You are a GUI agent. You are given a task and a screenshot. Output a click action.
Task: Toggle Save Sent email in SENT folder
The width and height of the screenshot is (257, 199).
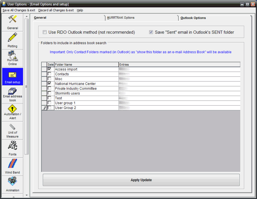(151, 32)
